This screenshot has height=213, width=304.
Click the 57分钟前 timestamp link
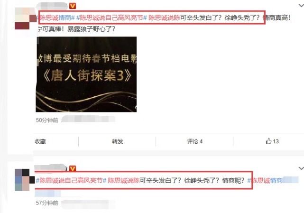47,203
